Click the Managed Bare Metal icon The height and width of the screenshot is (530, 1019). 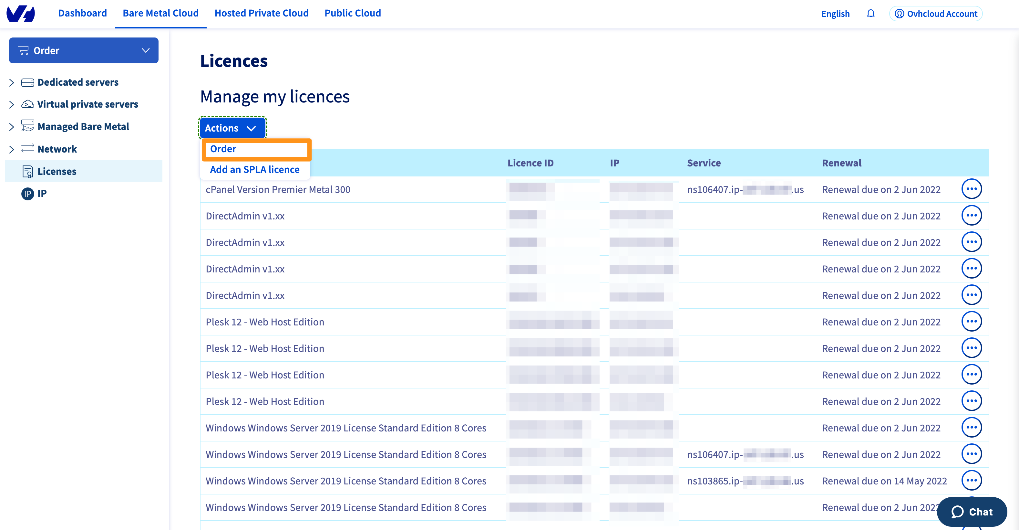coord(27,126)
